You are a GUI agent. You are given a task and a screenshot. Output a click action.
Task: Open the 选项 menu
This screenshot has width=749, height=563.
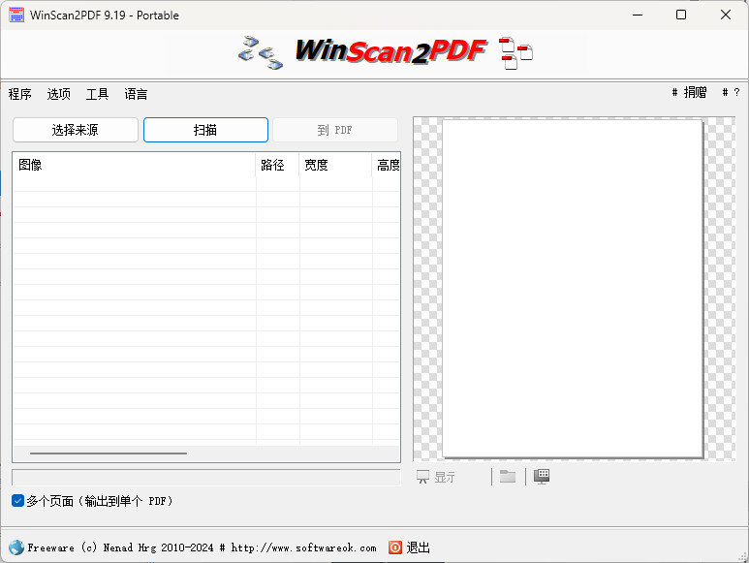point(59,94)
